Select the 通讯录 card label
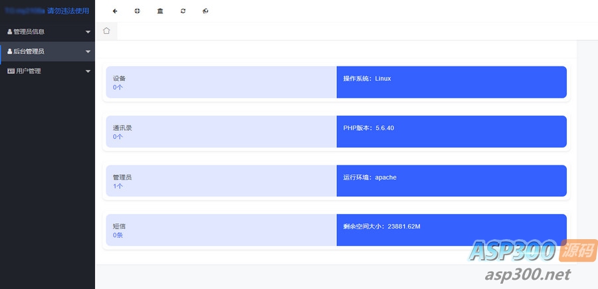 [x=122, y=128]
